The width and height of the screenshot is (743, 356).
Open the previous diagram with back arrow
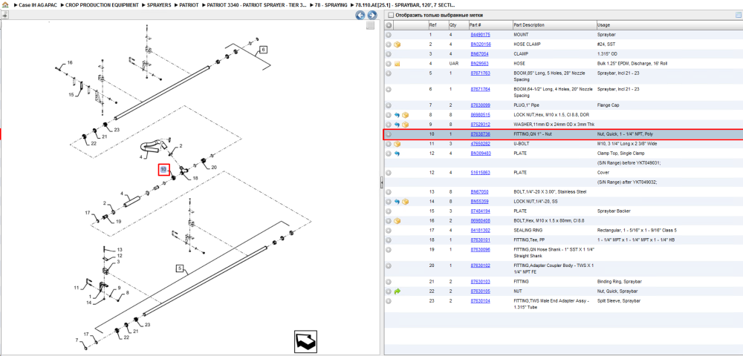(360, 15)
